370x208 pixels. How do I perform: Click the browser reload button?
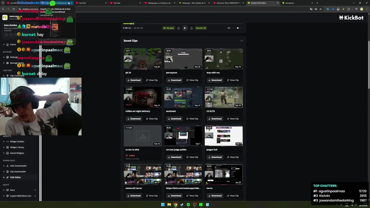13,9
